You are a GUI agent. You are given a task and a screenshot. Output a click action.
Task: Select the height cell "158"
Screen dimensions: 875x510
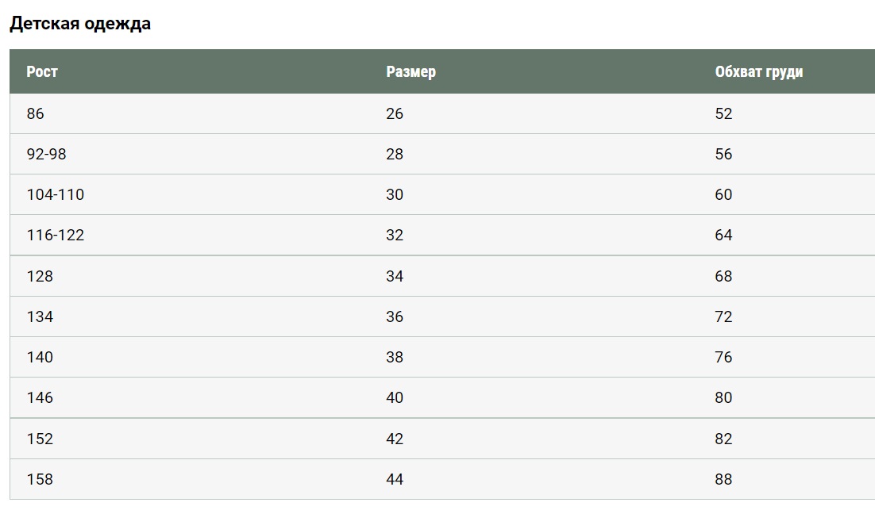click(x=40, y=480)
